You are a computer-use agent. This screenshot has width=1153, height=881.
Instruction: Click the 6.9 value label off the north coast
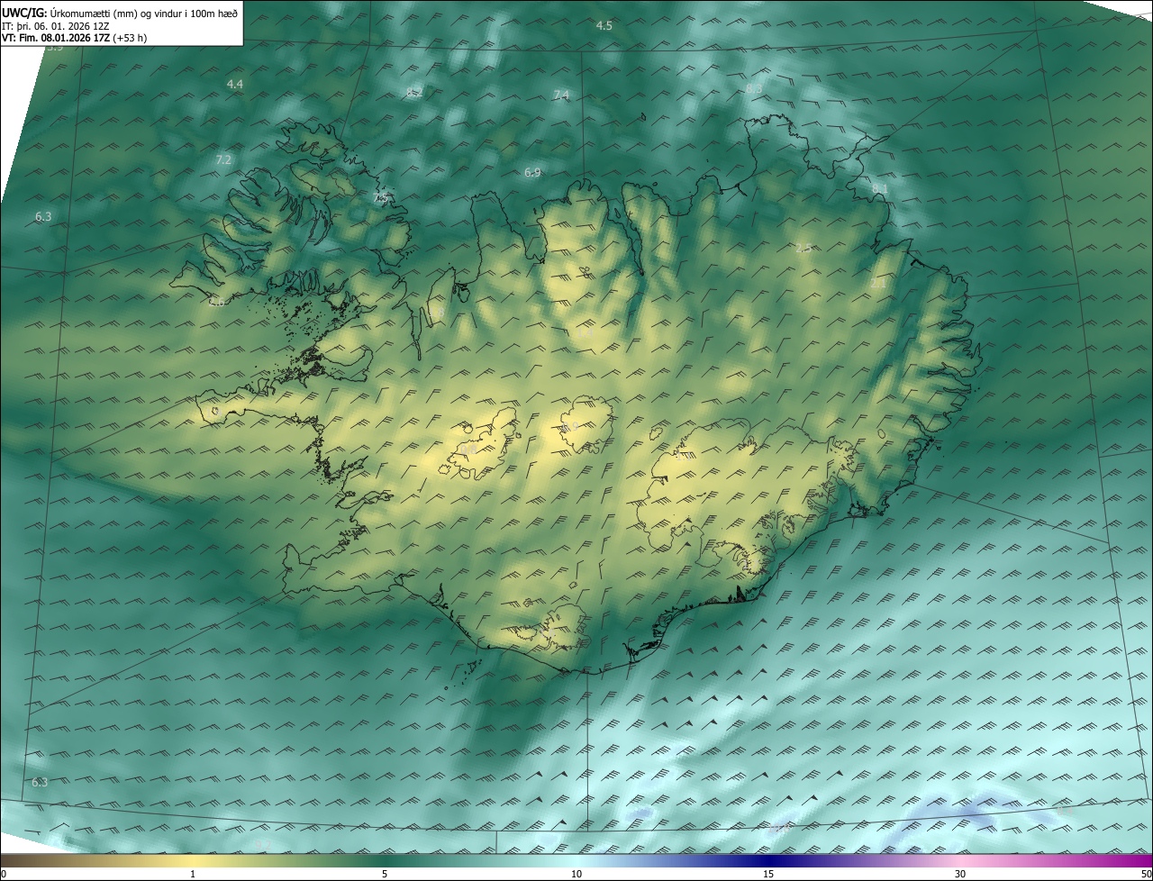click(532, 172)
